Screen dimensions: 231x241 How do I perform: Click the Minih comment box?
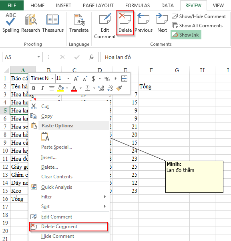[194, 177]
